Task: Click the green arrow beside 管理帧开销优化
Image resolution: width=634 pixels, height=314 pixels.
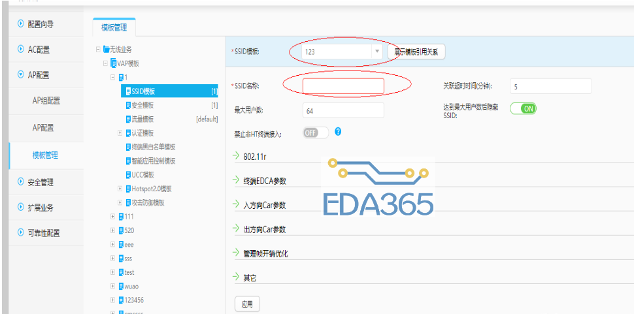Action: [237, 253]
